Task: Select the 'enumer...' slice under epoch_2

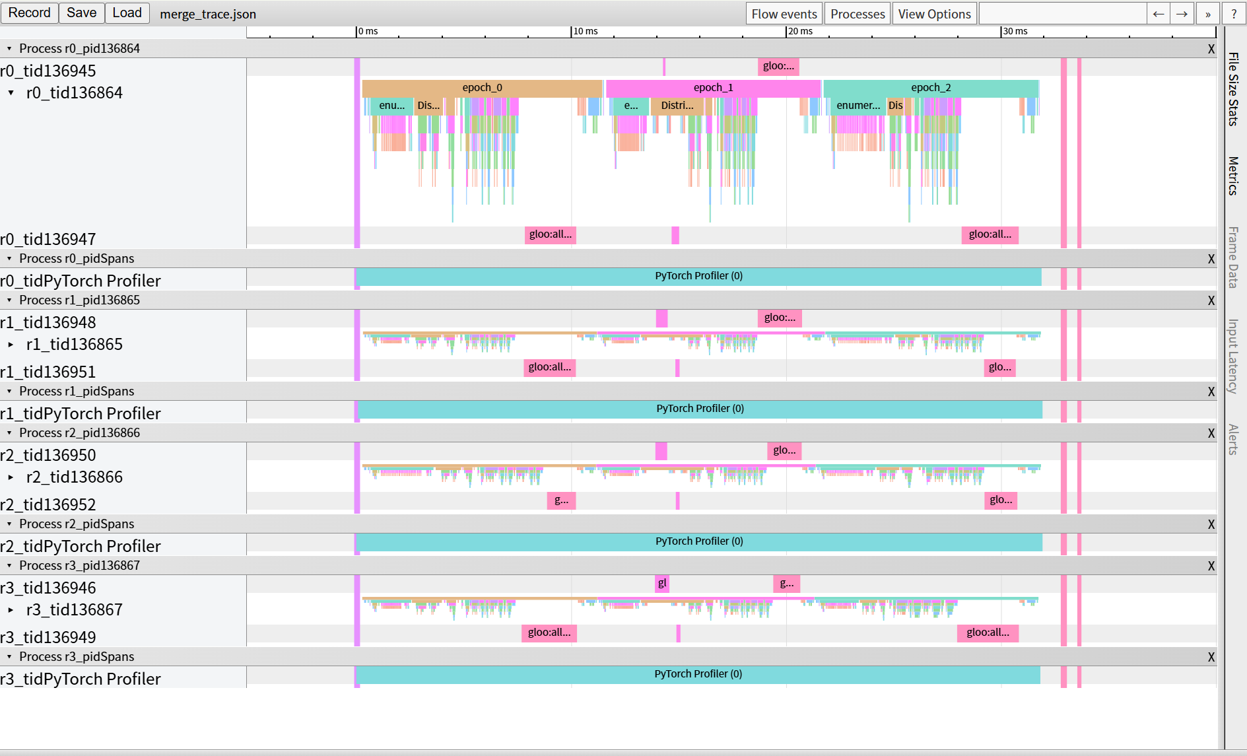Action: 858,106
